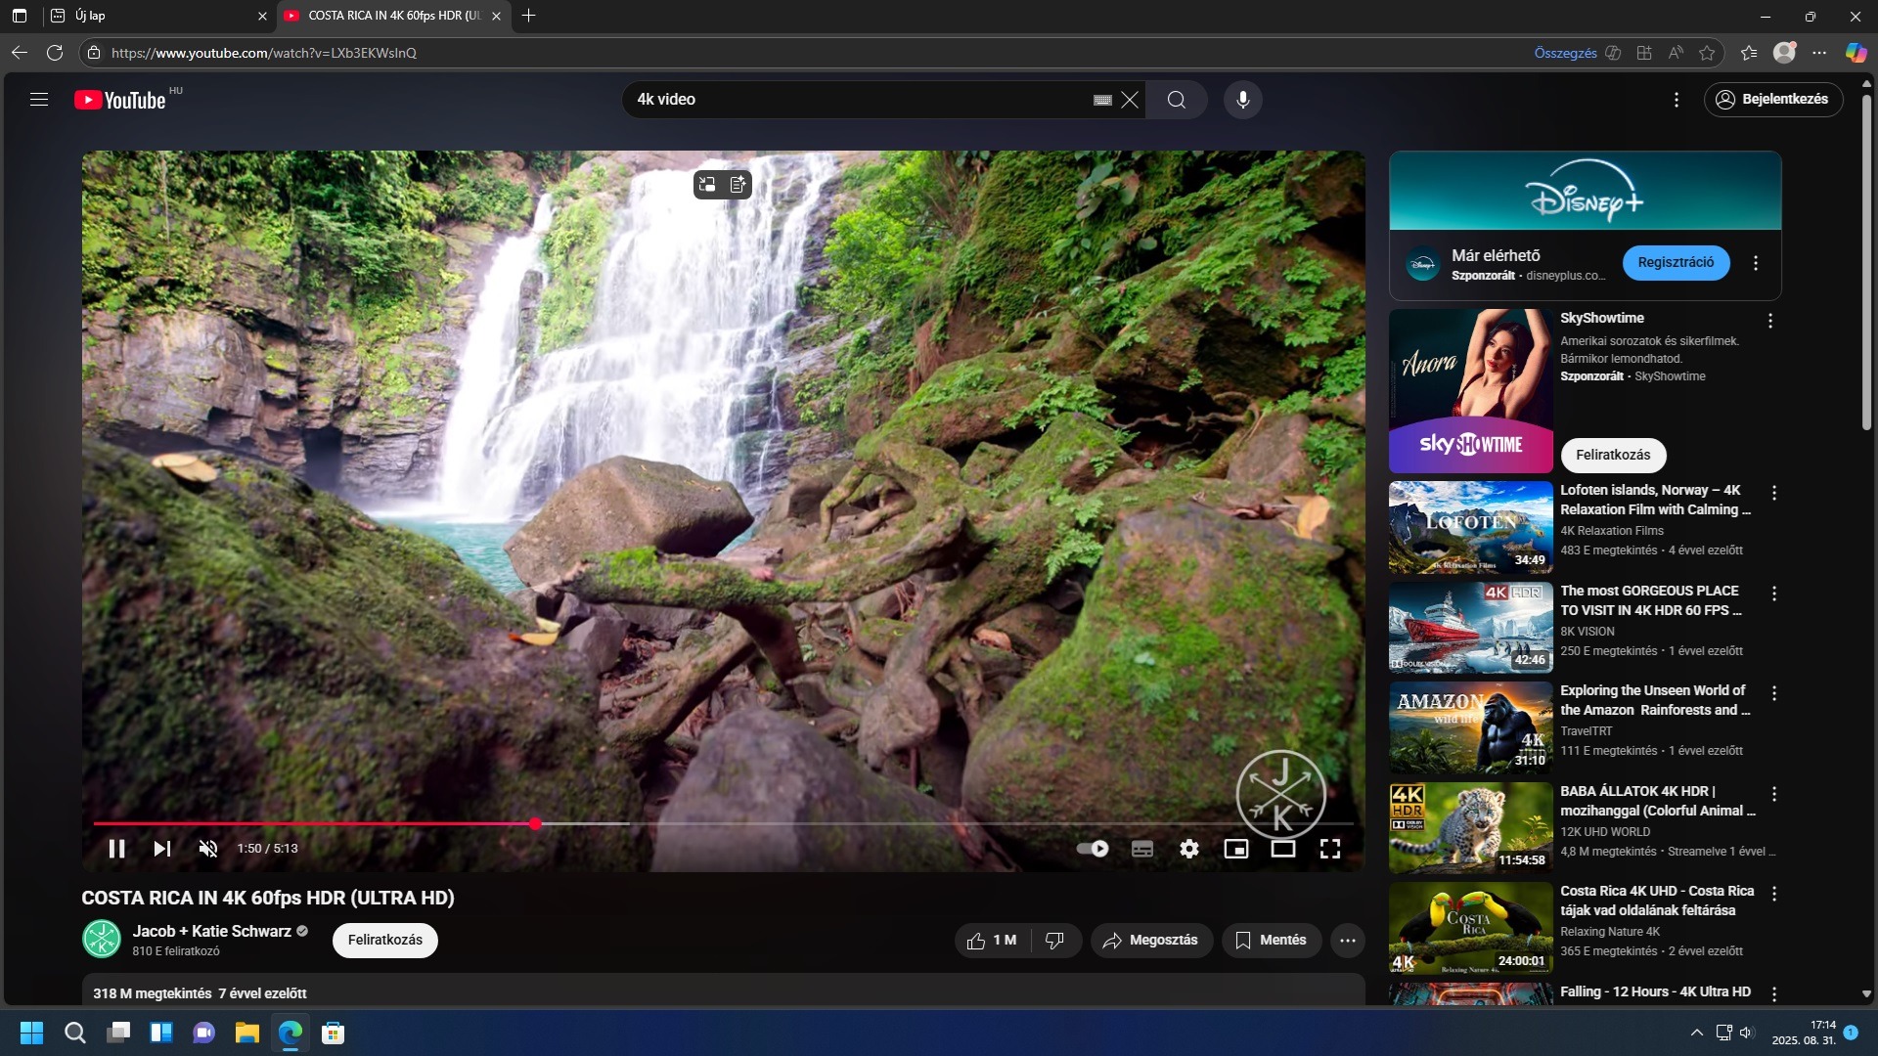Unmute the video volume
1878x1056 pixels.
click(208, 849)
